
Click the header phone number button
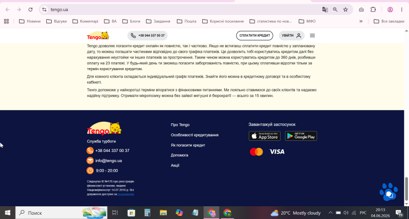pos(148,36)
